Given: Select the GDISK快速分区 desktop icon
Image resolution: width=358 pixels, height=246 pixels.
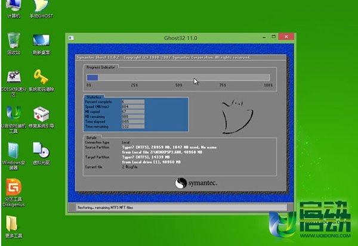Looking at the screenshot, I should [14, 83].
